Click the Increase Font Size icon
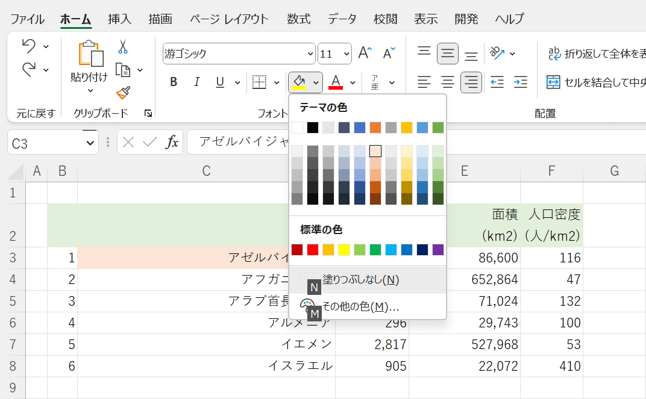 tap(365, 53)
